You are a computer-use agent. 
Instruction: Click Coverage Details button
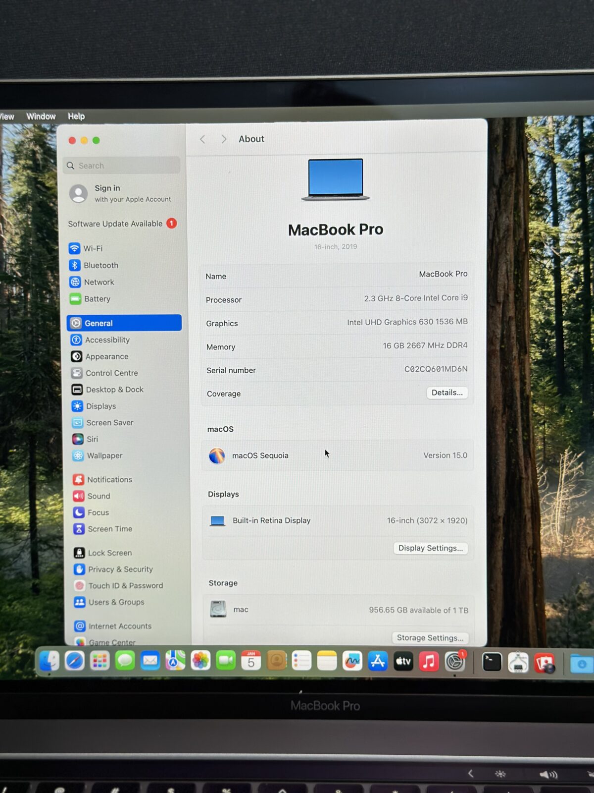coord(447,393)
